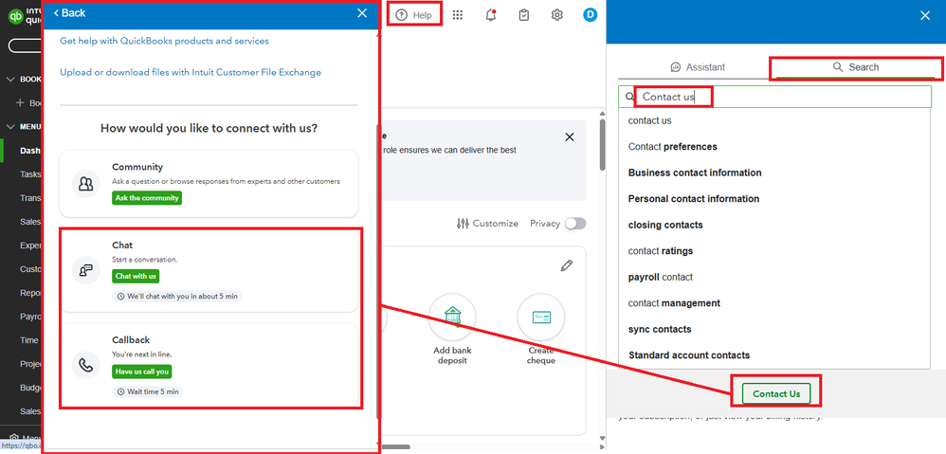Click the QuickBooks logo icon

click(x=15, y=17)
